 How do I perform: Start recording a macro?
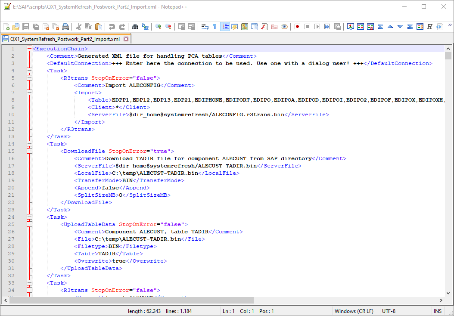pyautogui.click(x=297, y=26)
